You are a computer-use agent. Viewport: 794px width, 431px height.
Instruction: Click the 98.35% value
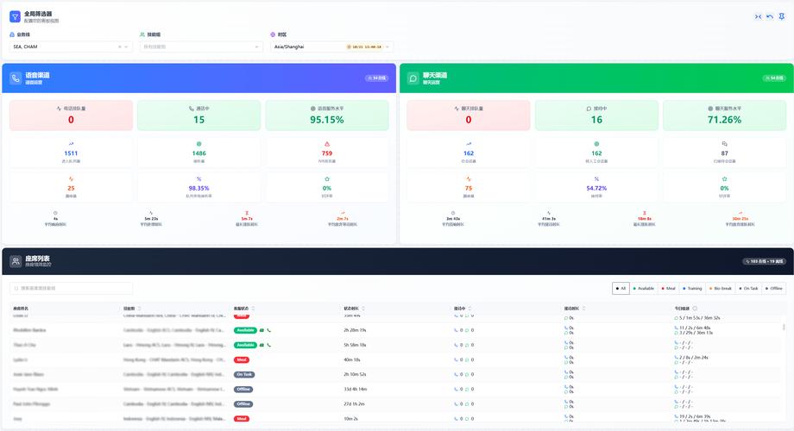pos(199,188)
